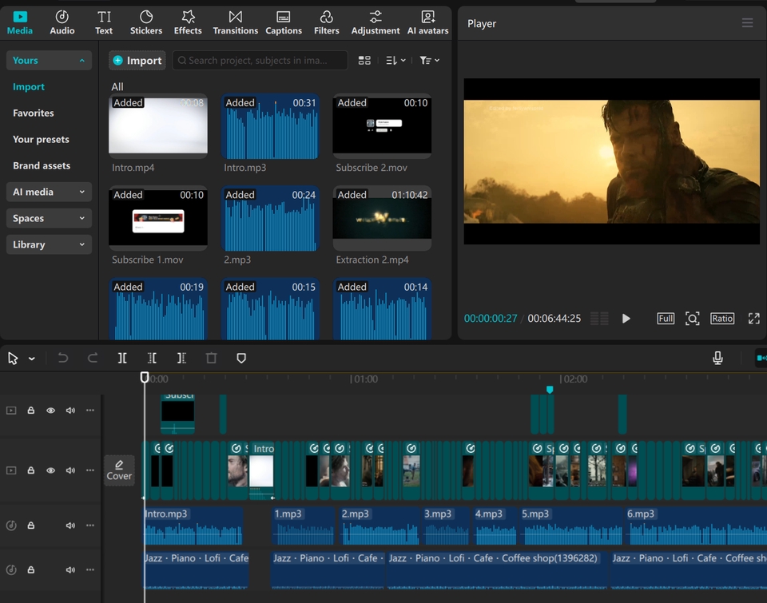Viewport: 767px width, 603px height.
Task: Delete right of the playhead
Action: point(181,358)
